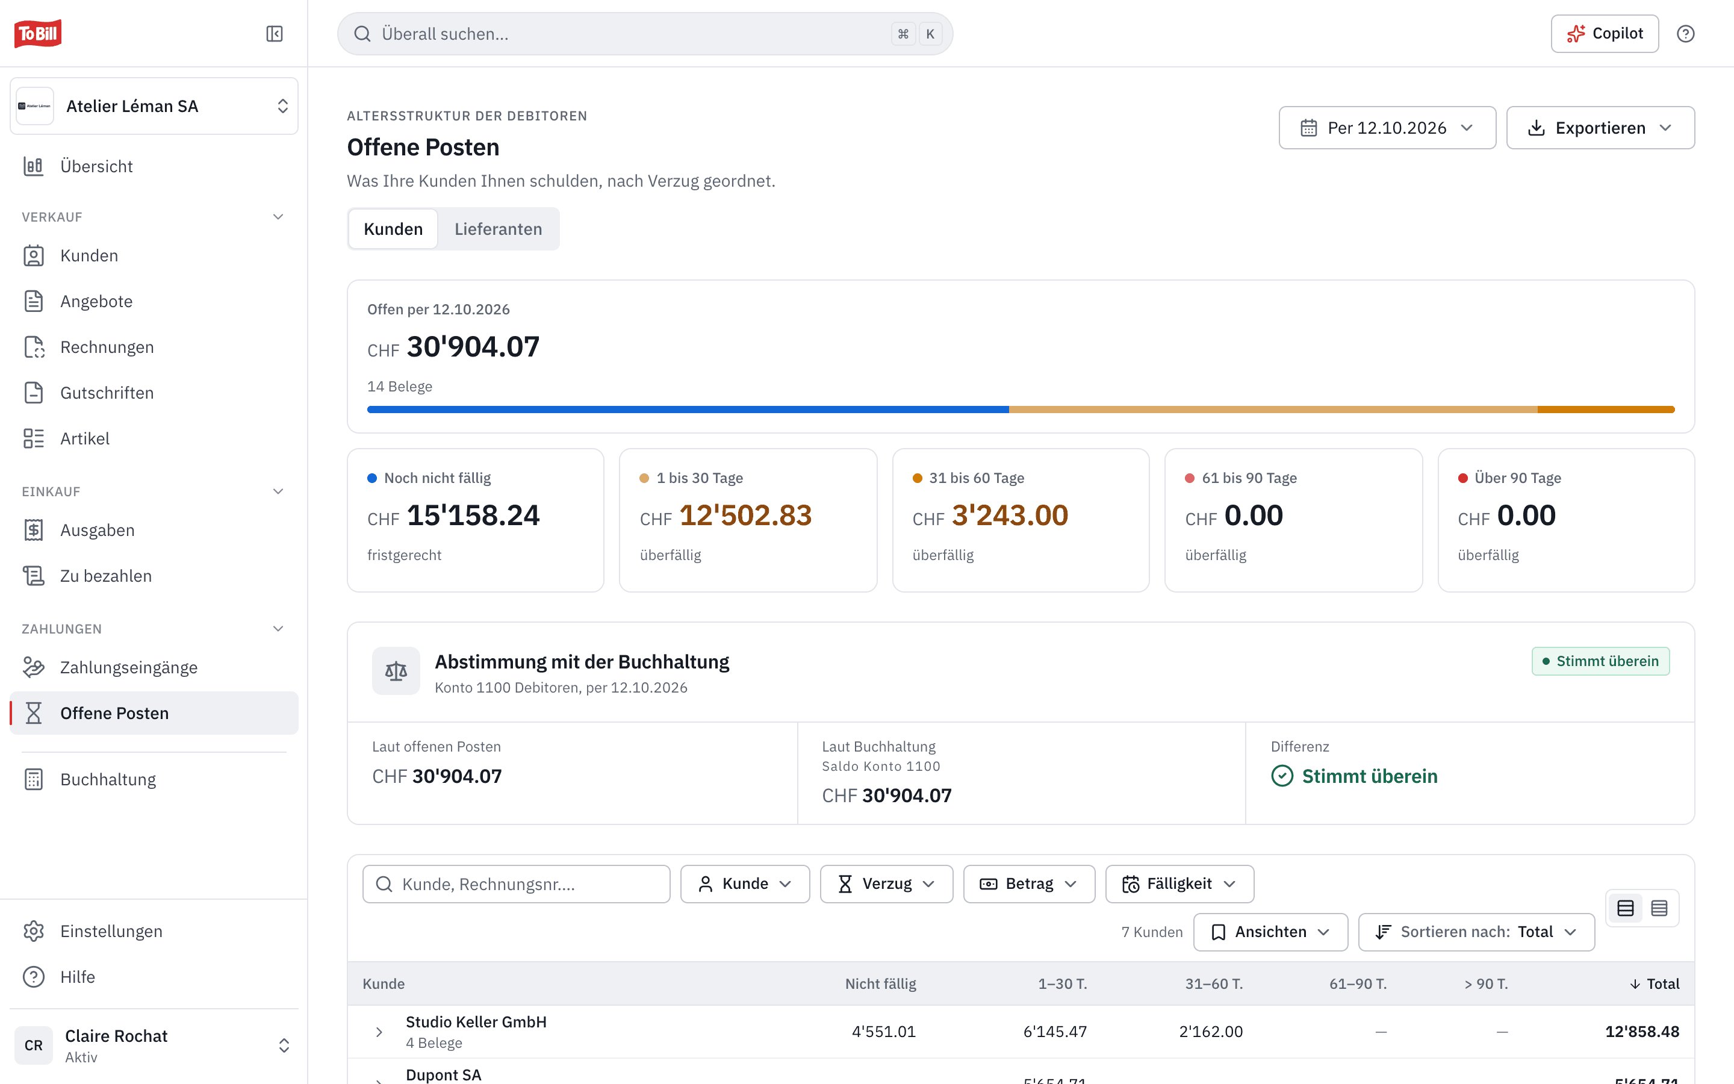Open the Claire Rochat user menu

point(154,1045)
